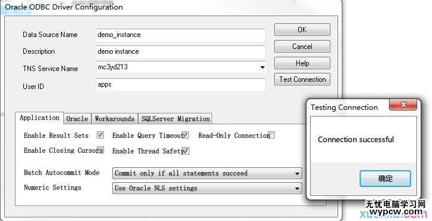This screenshot has width=432, height=221.
Task: Click the Oracle ODBC Driver Configuration title
Action: (64, 7)
